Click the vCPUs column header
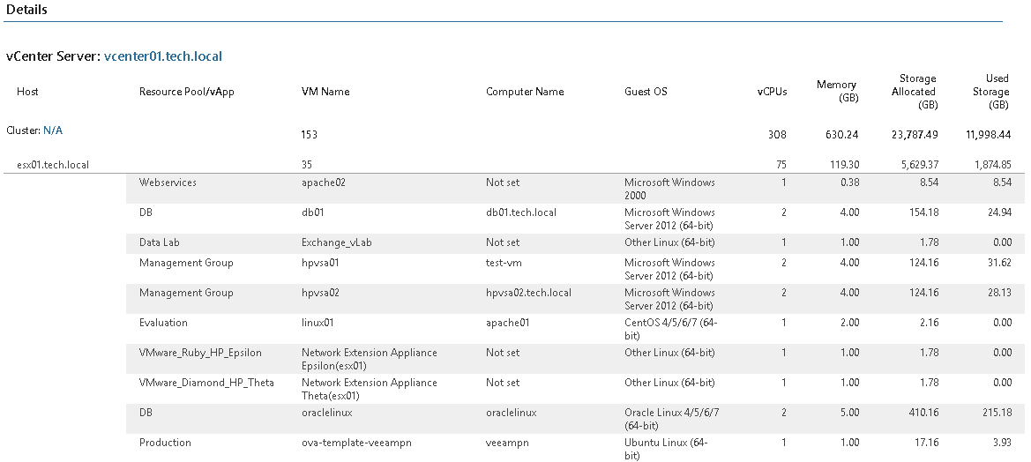The width and height of the screenshot is (1031, 462). click(772, 92)
